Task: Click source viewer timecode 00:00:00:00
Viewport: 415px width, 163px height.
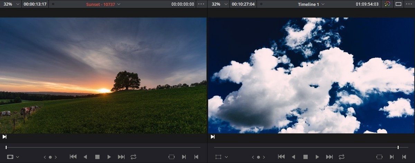Action: point(183,4)
